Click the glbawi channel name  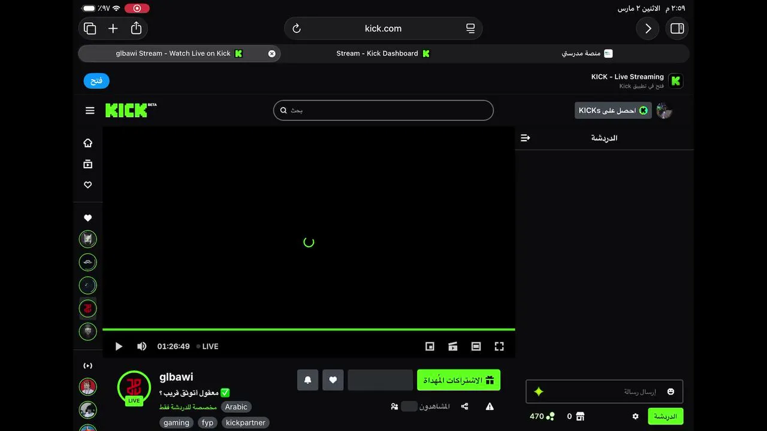(x=176, y=377)
